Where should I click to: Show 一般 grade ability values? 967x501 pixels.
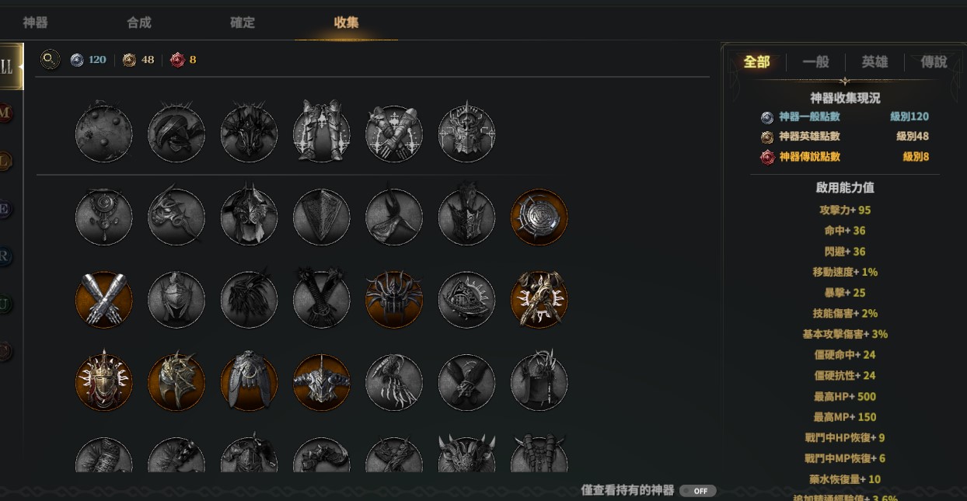point(815,62)
